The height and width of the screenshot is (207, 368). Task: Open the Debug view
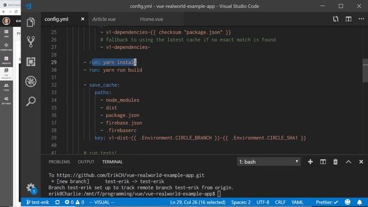click(30, 82)
